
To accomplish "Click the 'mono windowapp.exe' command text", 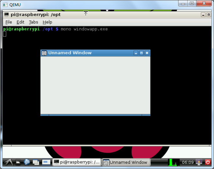I will click(x=84, y=29).
